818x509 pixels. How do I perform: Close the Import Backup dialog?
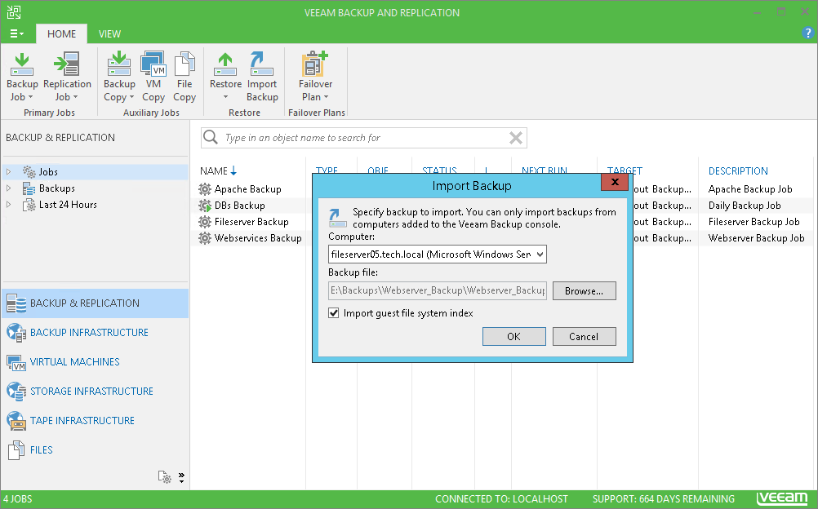[615, 182]
